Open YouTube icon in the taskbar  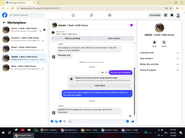[23, 130]
